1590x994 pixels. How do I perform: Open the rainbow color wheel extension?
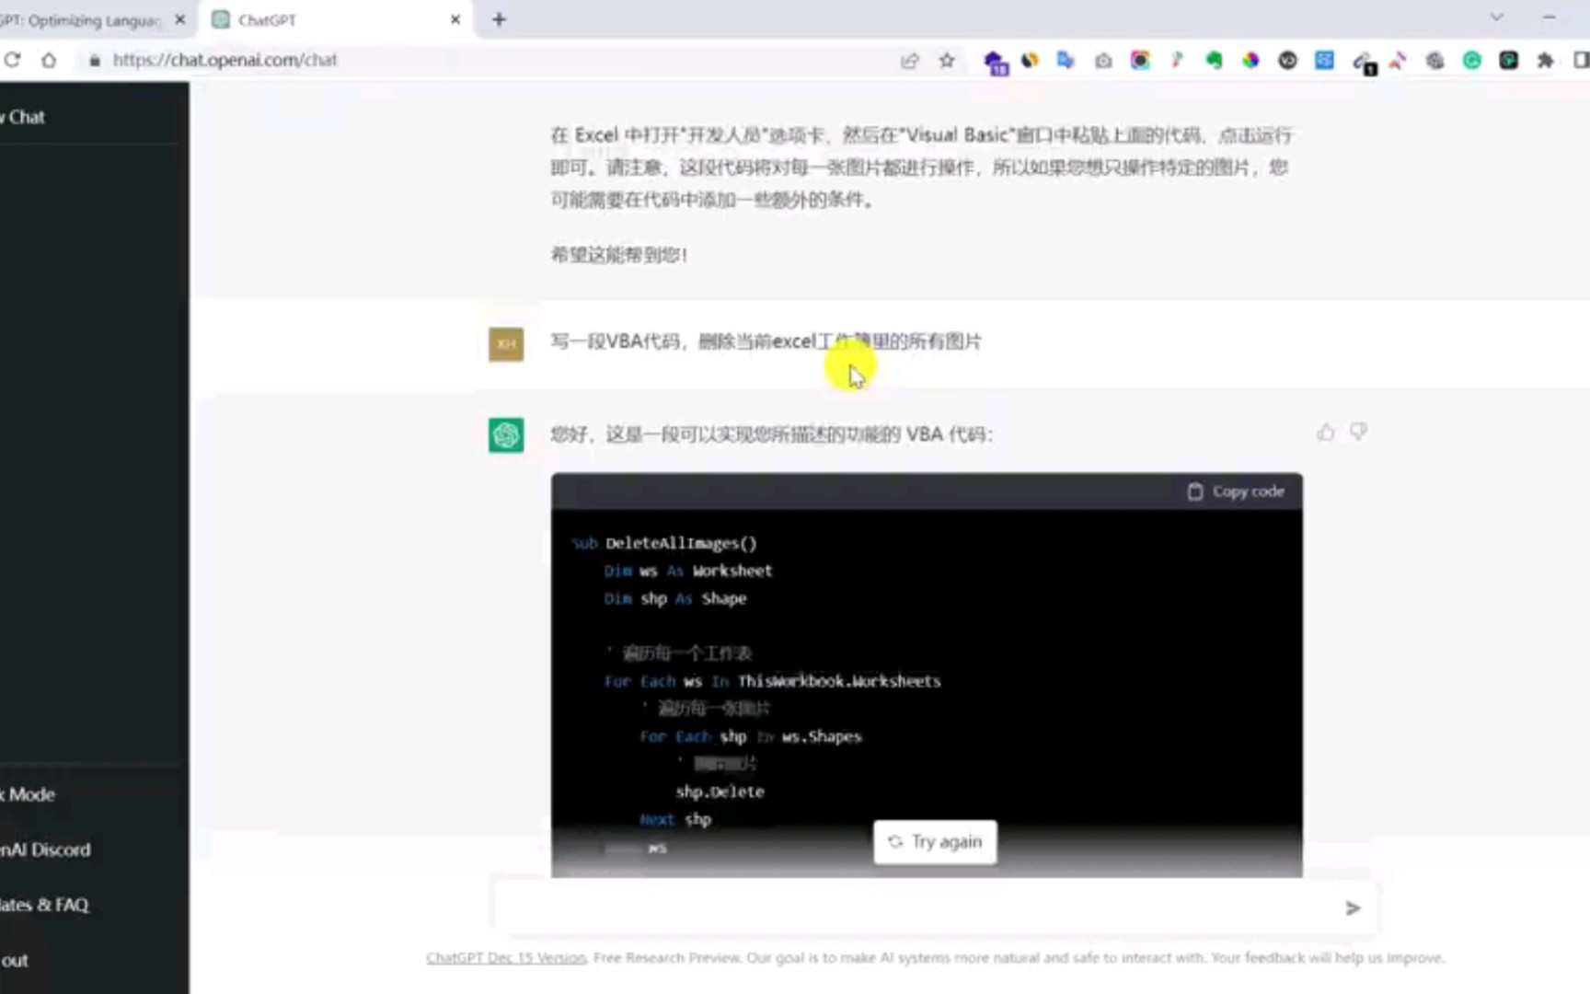point(1250,61)
